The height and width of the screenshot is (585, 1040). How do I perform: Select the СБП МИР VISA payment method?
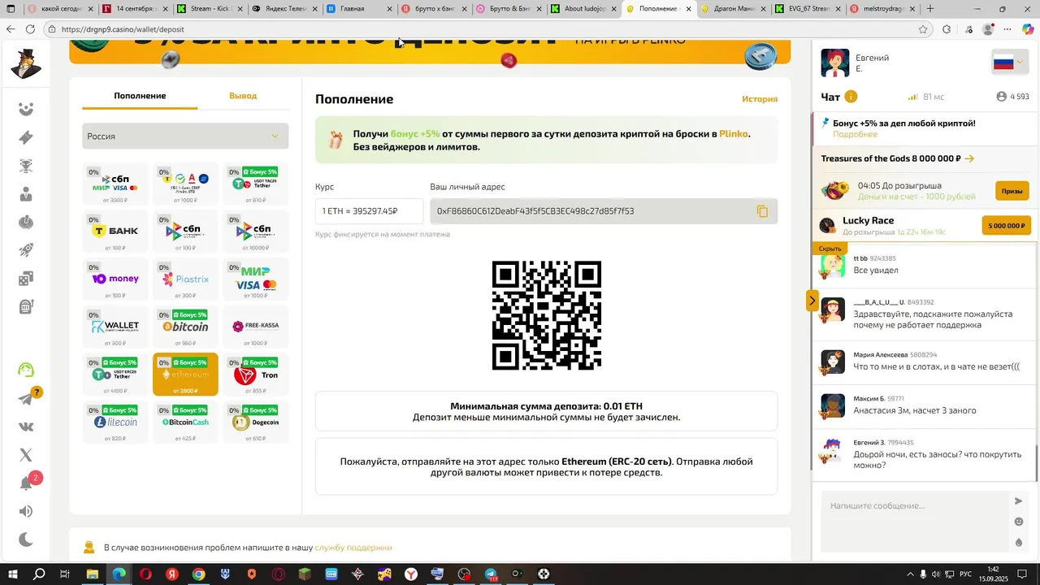[115, 185]
